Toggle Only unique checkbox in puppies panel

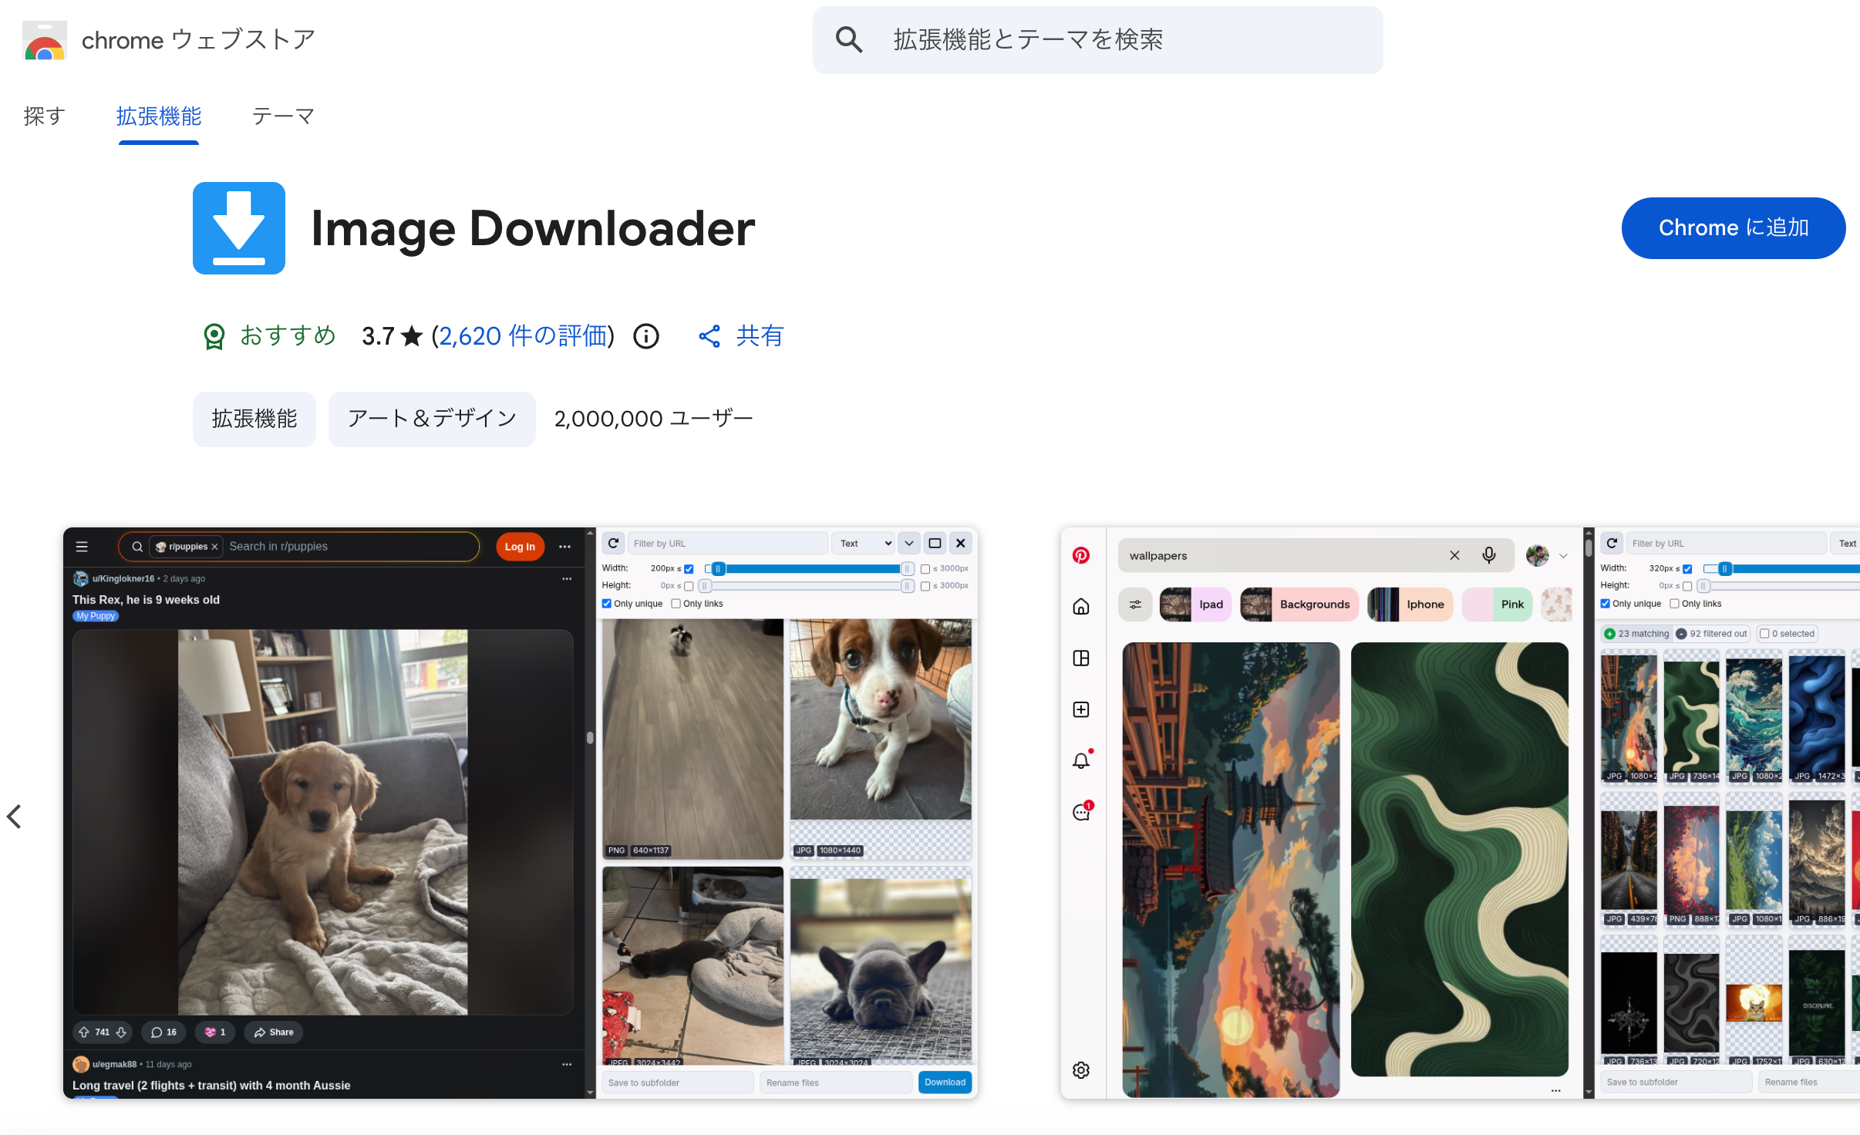(607, 604)
